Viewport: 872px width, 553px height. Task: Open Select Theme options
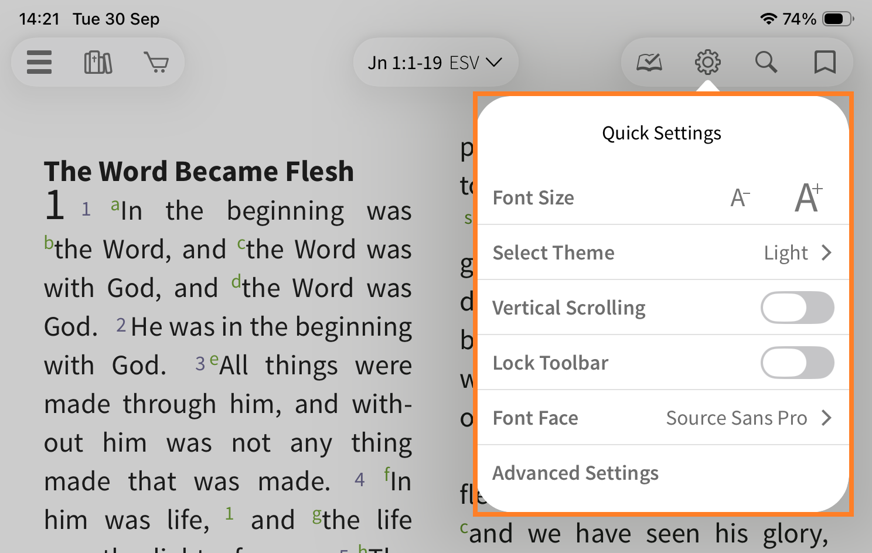[663, 252]
